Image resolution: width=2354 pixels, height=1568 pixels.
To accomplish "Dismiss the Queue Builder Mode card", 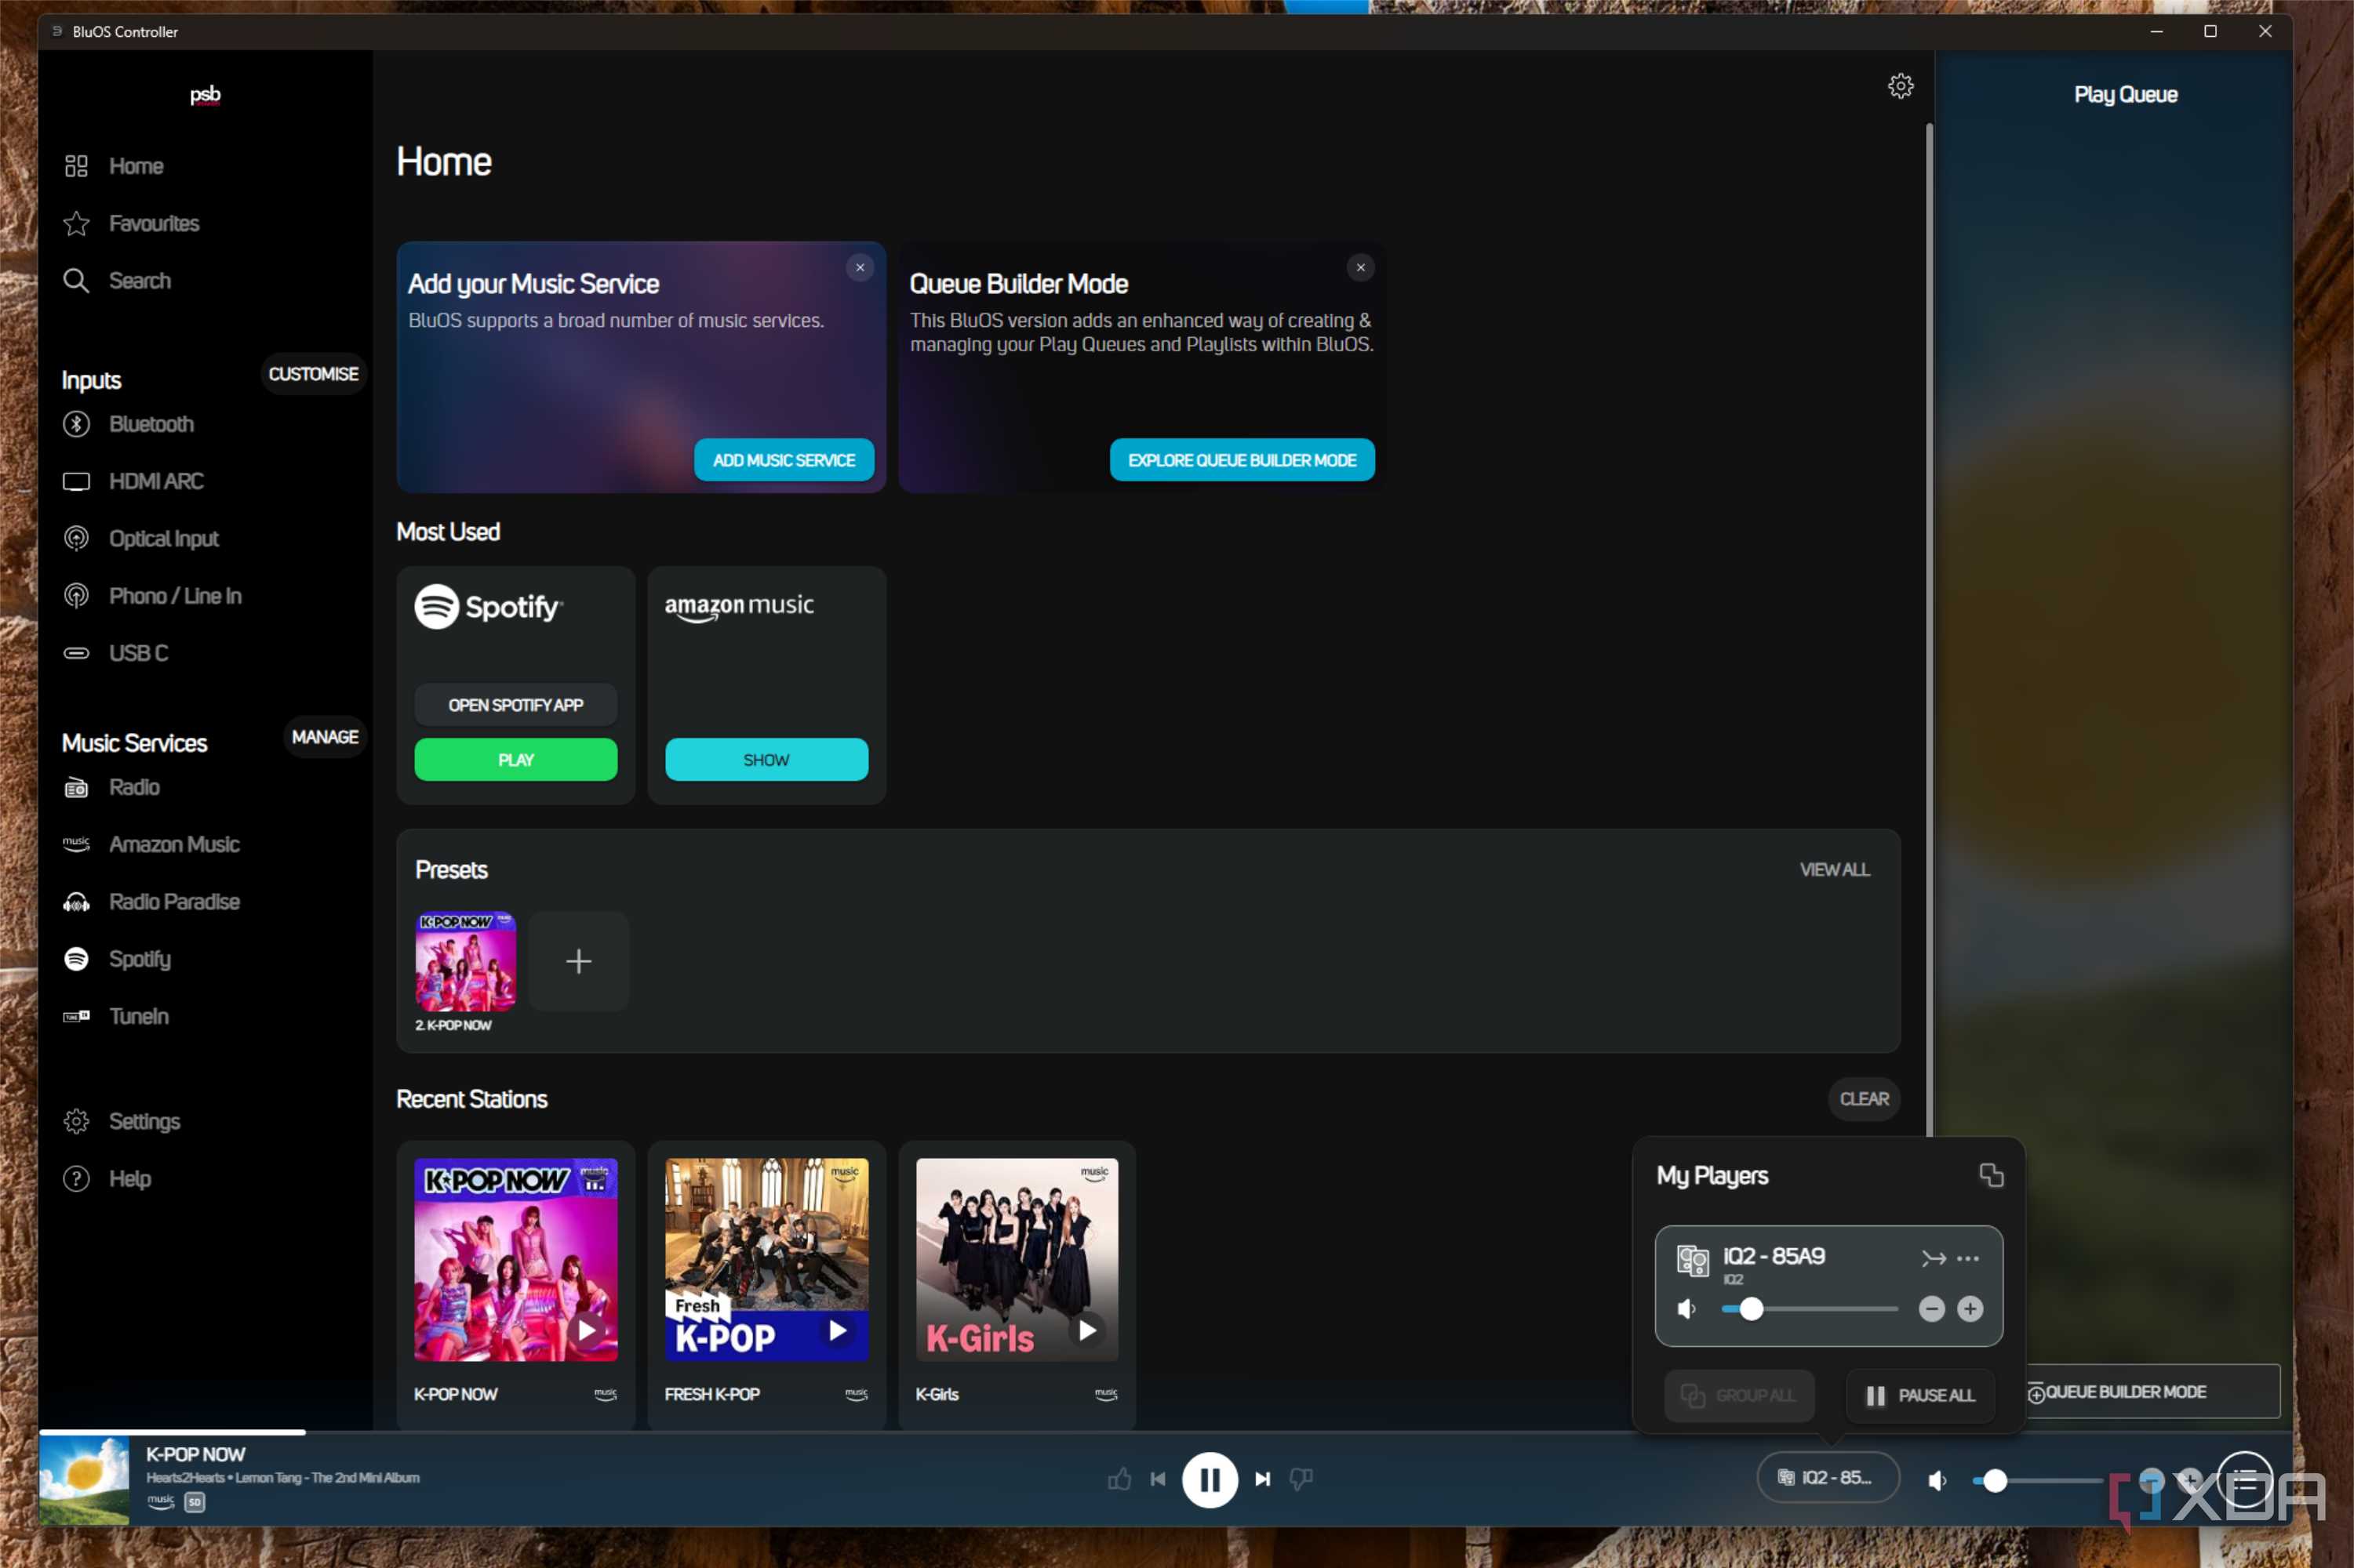I will click(1359, 268).
